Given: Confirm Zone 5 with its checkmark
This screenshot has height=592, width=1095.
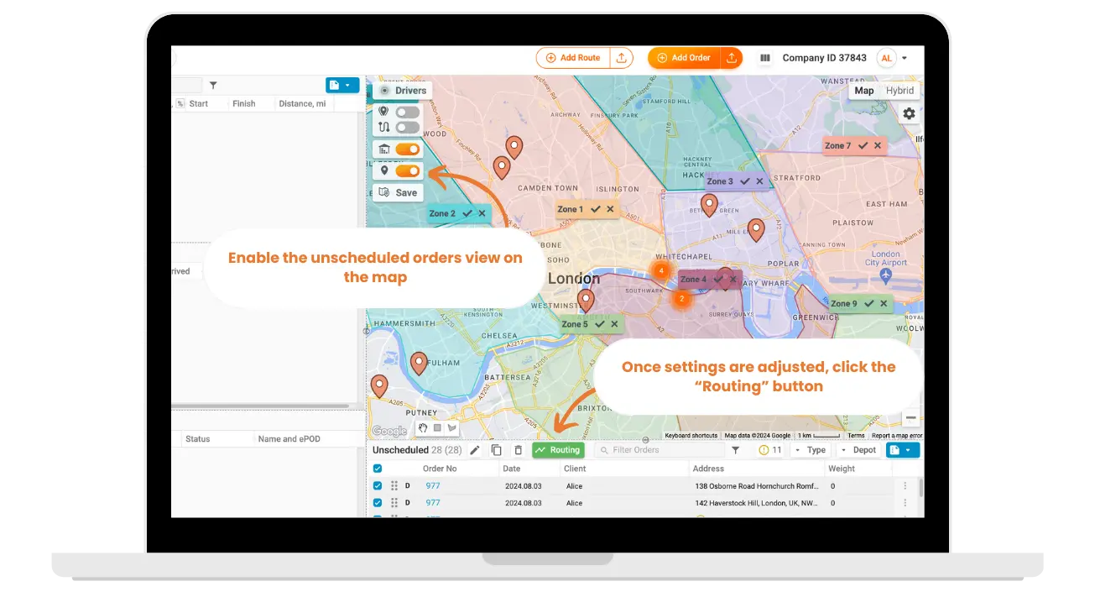Looking at the screenshot, I should coord(599,324).
